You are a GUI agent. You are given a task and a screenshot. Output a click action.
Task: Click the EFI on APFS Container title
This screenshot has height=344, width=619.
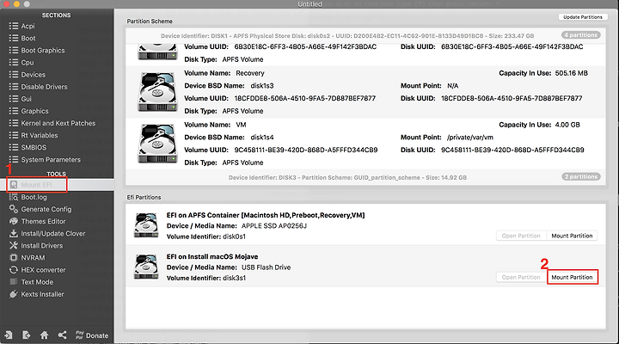266,215
